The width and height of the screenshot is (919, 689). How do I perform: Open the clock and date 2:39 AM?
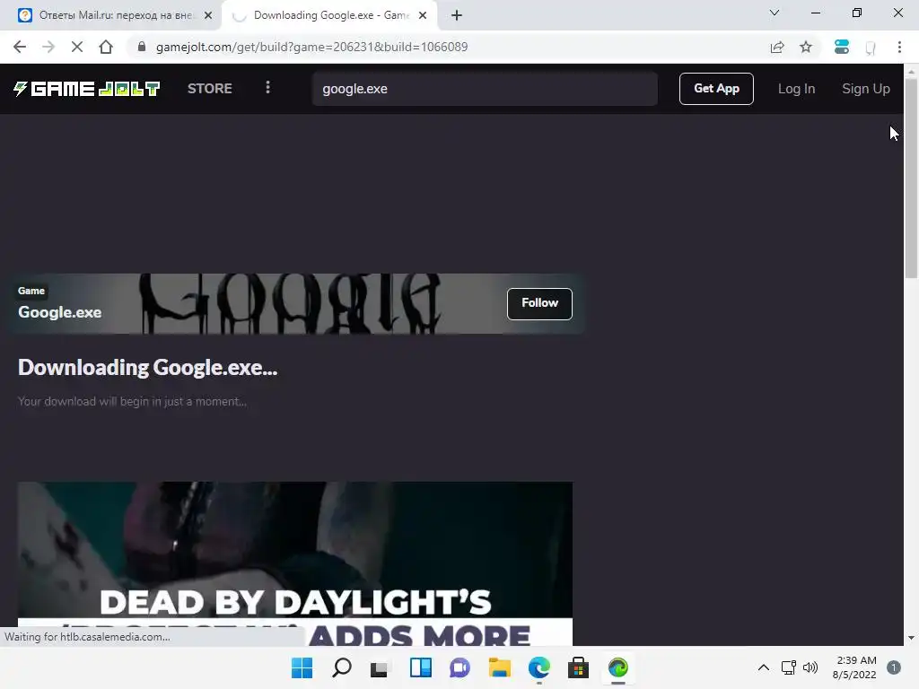[x=854, y=667]
